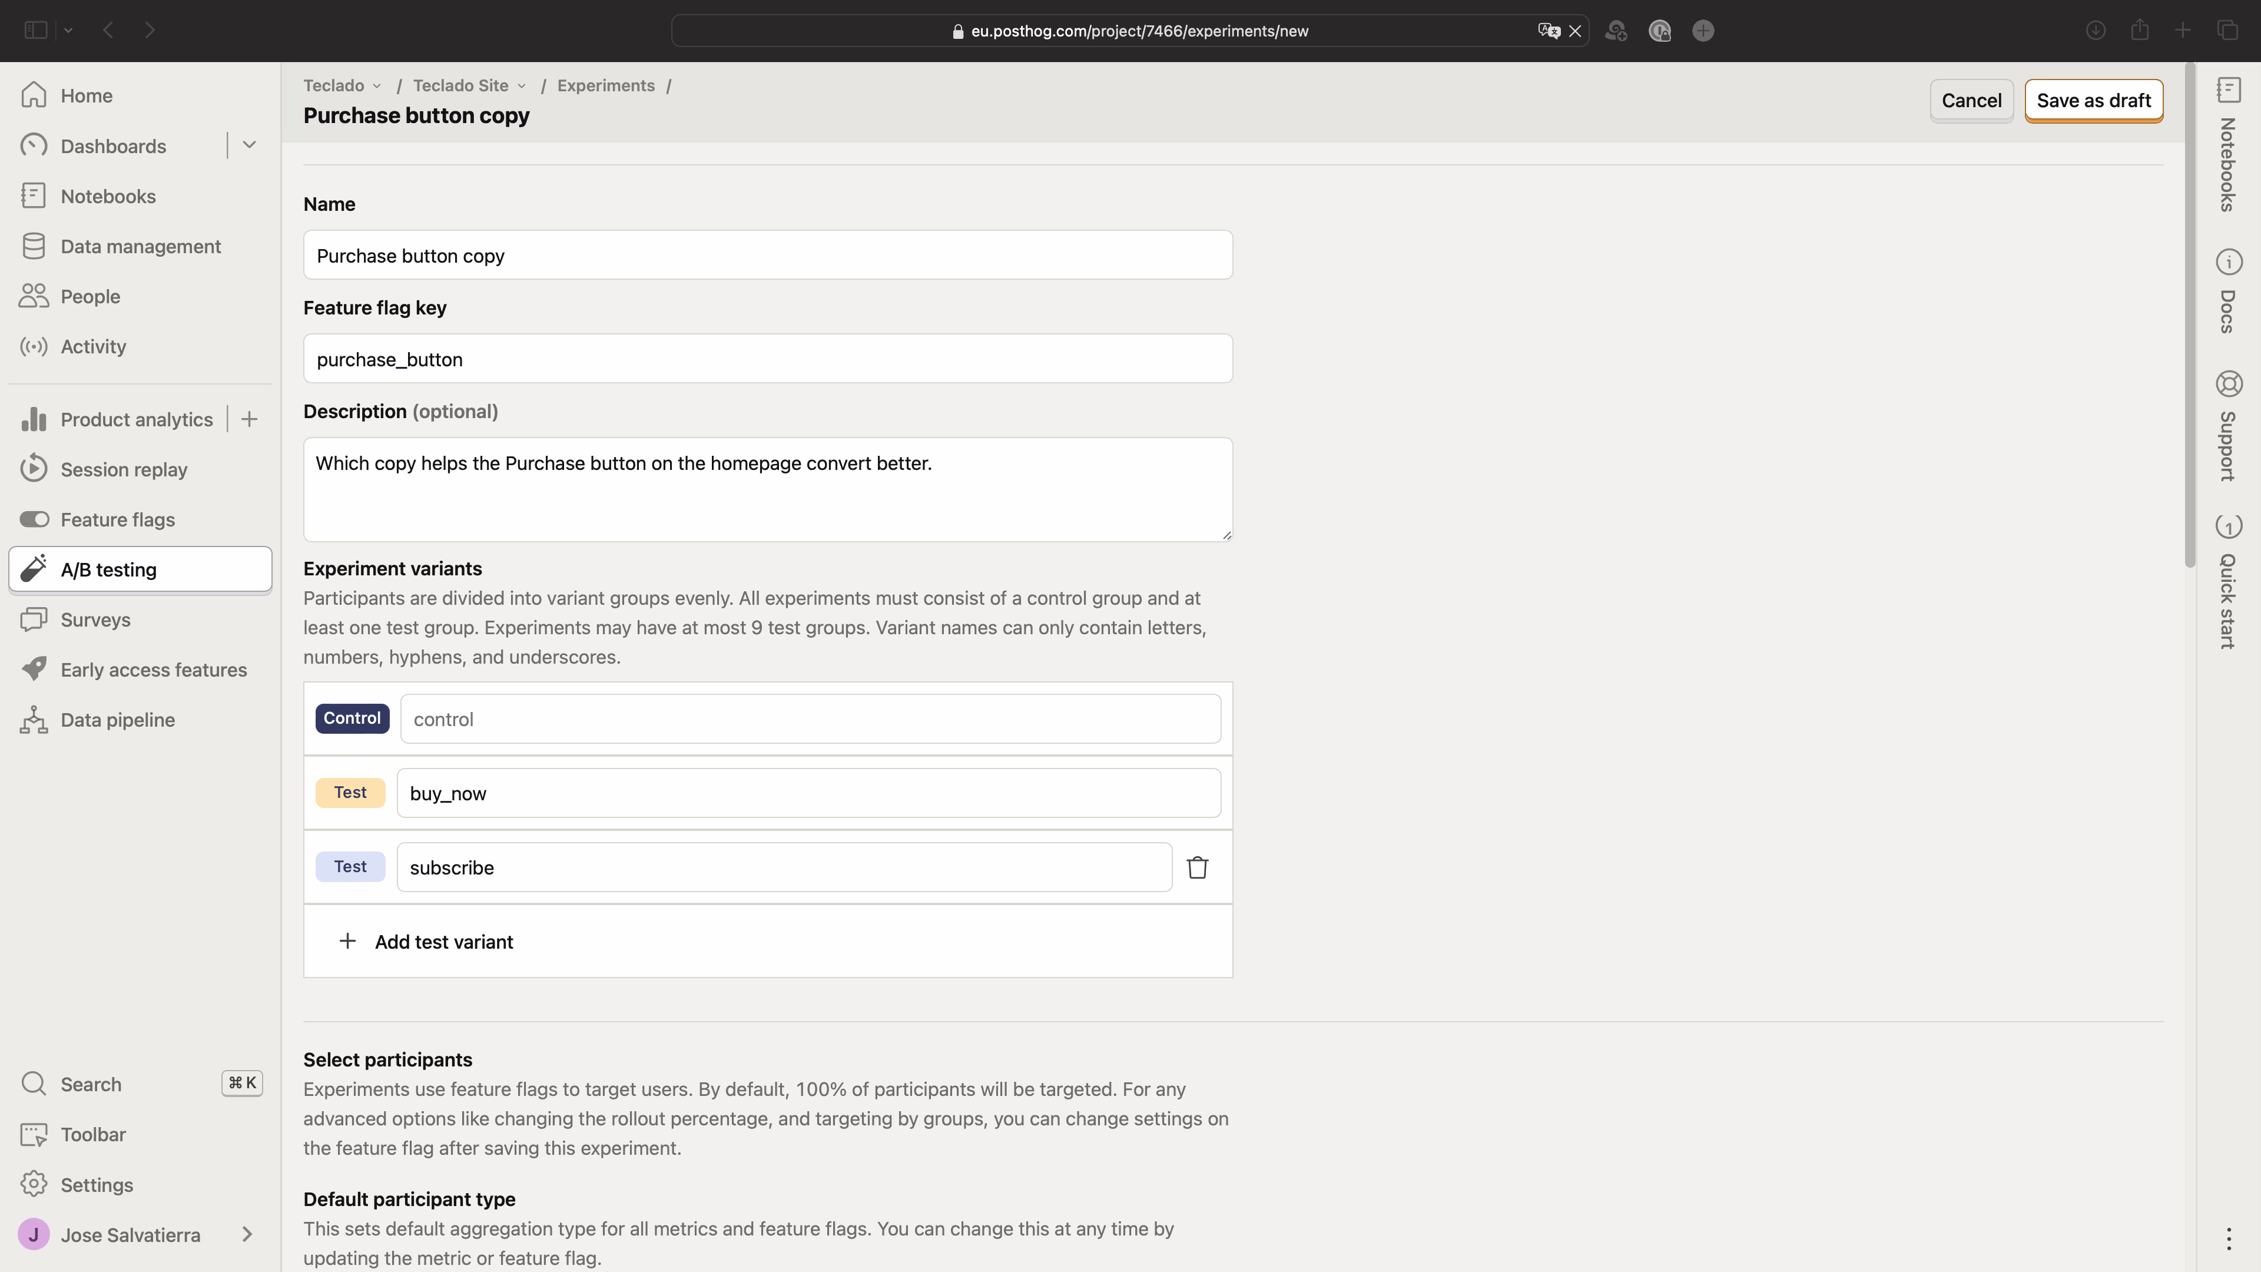Edit the subscribe test variant field
The height and width of the screenshot is (1272, 2261).
(x=784, y=867)
